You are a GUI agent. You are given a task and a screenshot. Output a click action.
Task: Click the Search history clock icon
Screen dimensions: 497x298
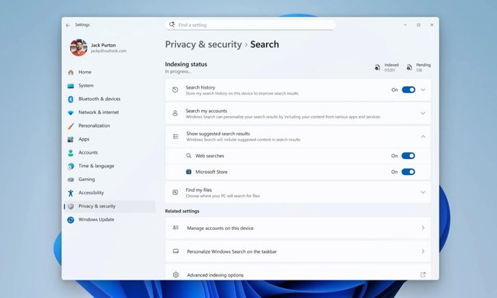(x=175, y=90)
